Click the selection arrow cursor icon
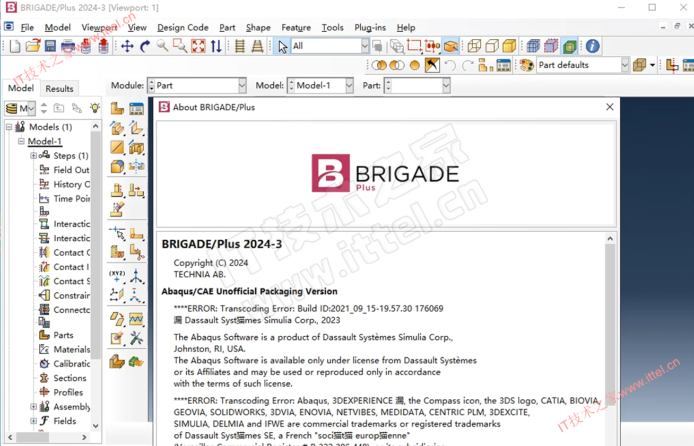 (x=282, y=46)
